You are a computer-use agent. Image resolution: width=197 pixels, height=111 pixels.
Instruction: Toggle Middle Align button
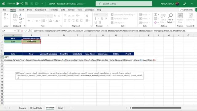(69, 16)
